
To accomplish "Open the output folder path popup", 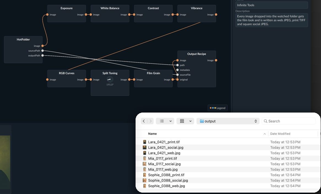I will click(x=228, y=121).
